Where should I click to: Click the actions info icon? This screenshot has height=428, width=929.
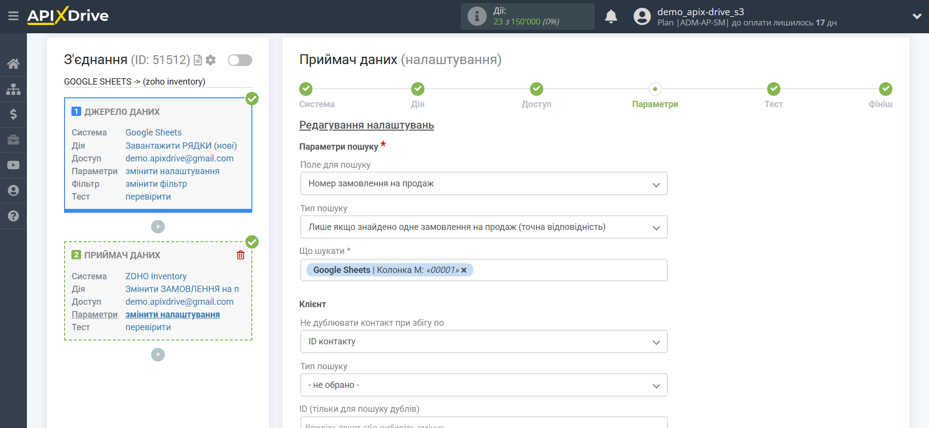point(477,16)
